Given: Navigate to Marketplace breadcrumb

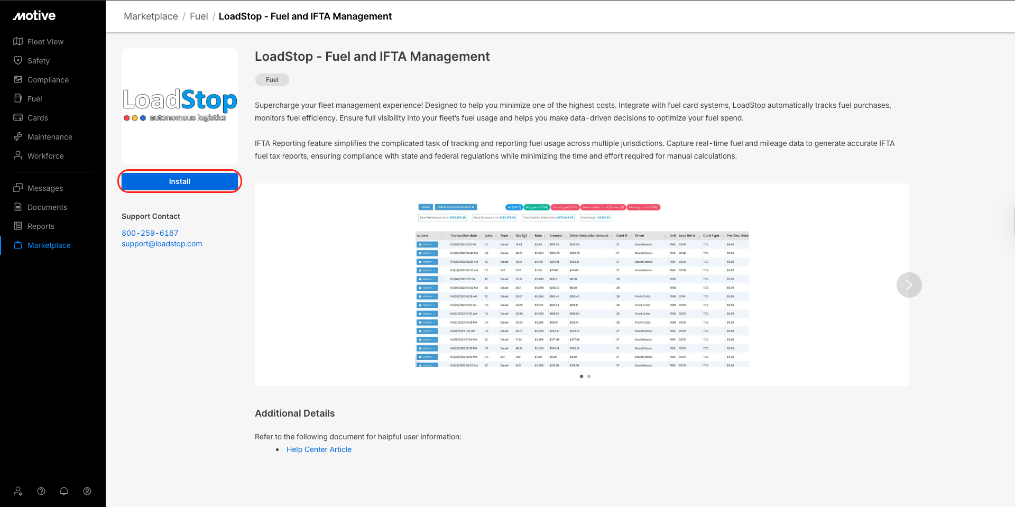Looking at the screenshot, I should tap(151, 16).
